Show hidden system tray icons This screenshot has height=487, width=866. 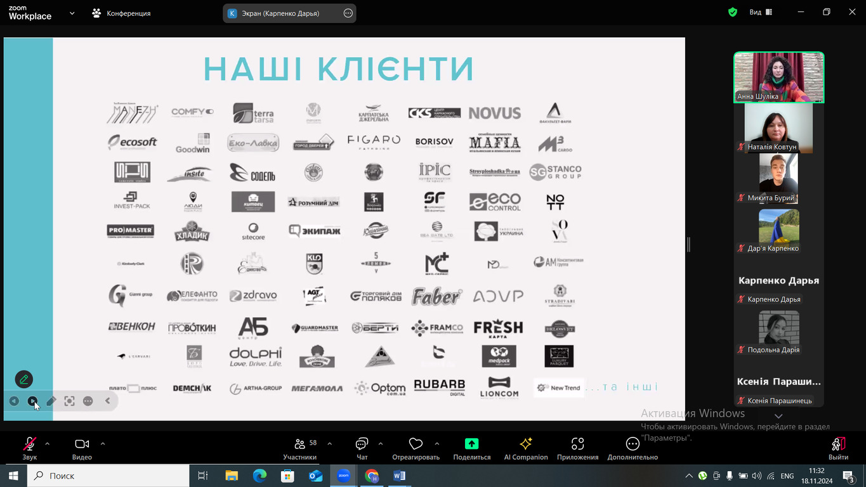[x=689, y=476]
